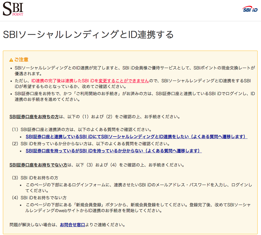Viewport: 261px width, 235px height.
Task: Click the bullet mentioning ログインフォーム
Action: [x=139, y=188]
